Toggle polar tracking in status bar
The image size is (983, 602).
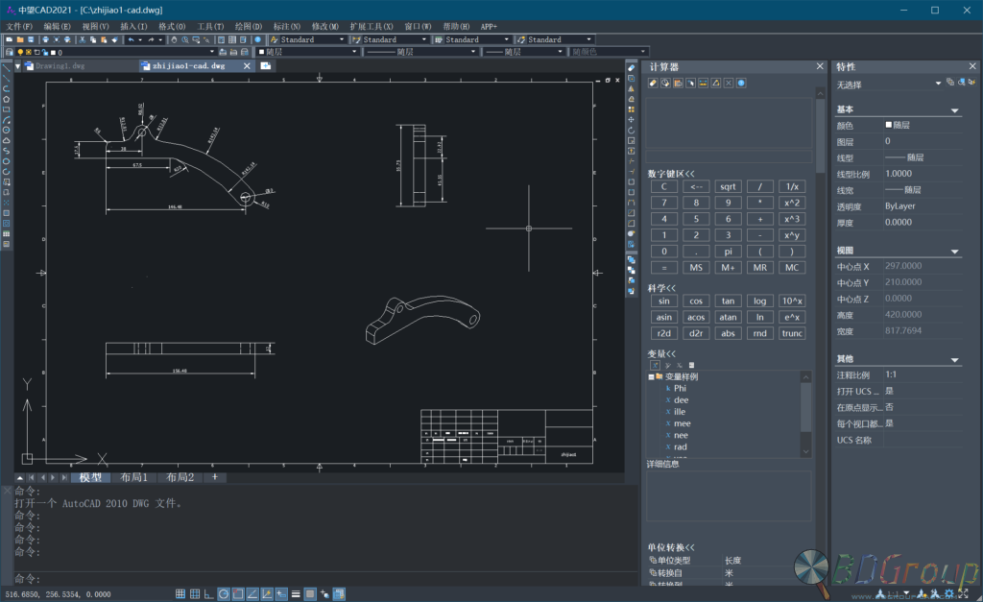[224, 594]
